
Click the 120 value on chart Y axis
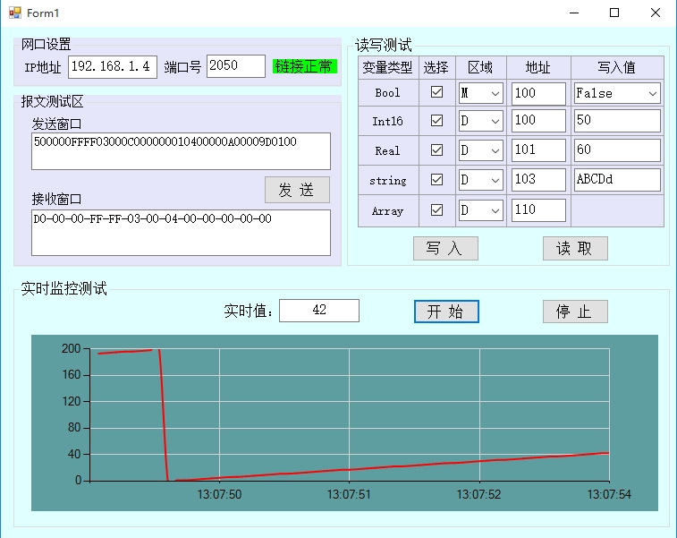coord(72,401)
